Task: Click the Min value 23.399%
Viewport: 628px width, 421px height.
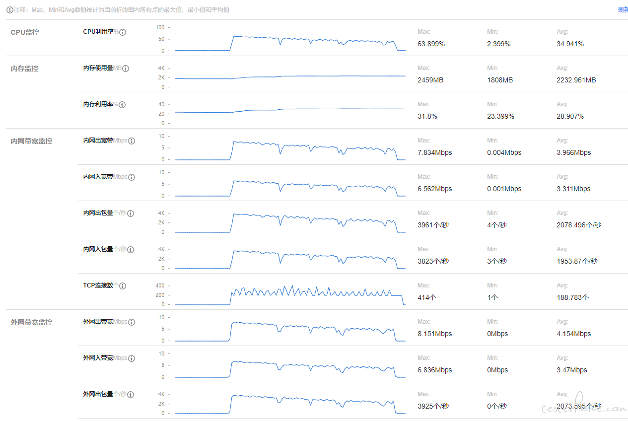Action: 501,116
